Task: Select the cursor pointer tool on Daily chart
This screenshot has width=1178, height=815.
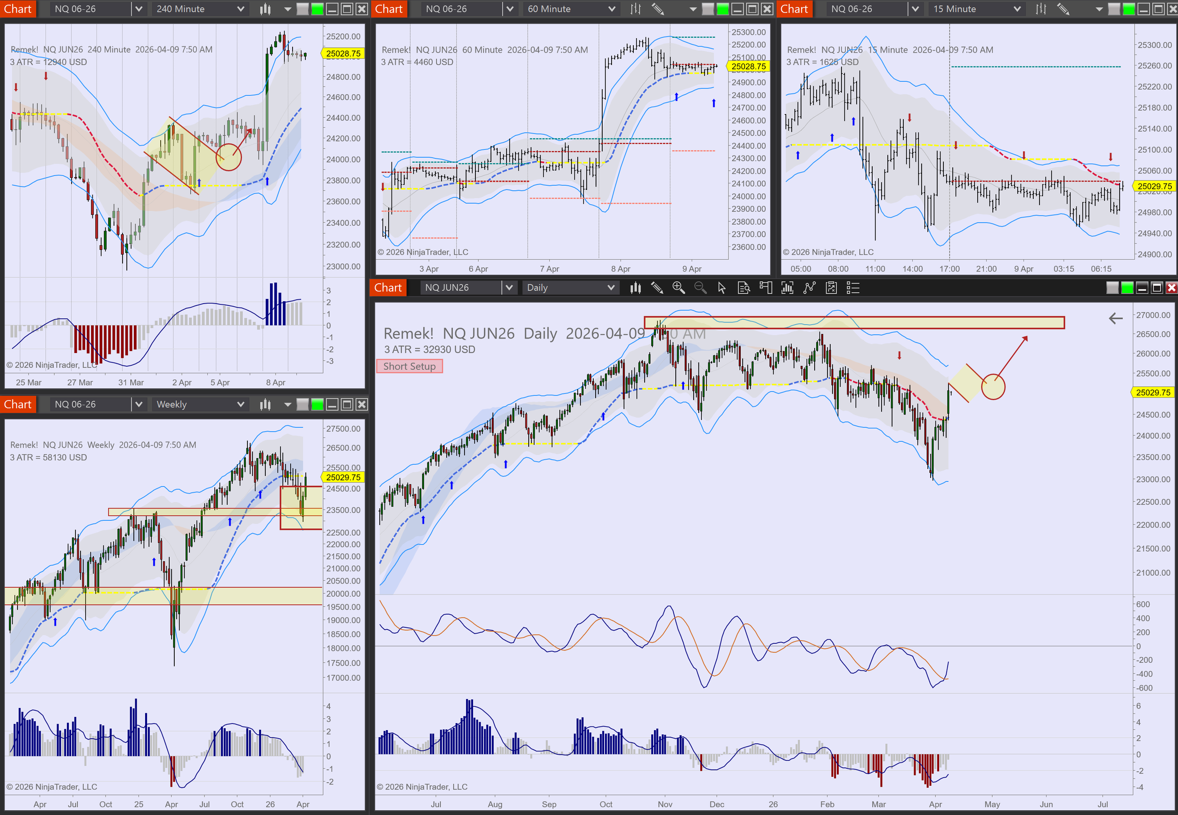Action: click(x=722, y=288)
